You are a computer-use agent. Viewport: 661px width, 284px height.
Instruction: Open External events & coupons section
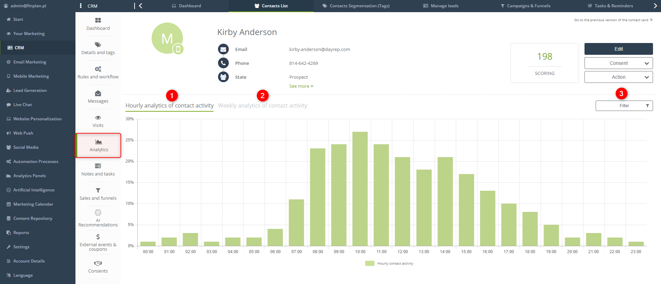[98, 242]
